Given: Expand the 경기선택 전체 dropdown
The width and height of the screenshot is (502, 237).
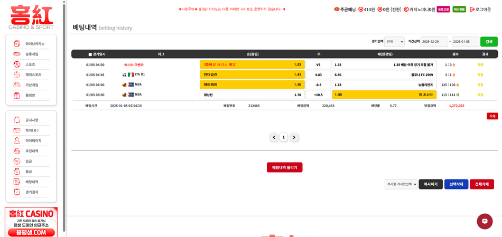Looking at the screenshot, I should 394,42.
